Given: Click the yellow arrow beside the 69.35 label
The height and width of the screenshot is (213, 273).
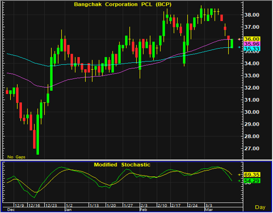Looking at the screenshot, I should pyautogui.click(x=239, y=174).
